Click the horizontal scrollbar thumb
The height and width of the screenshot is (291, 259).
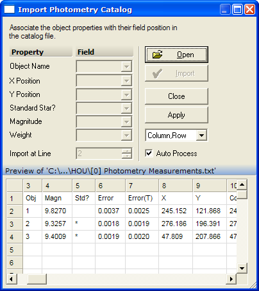(x=37, y=279)
